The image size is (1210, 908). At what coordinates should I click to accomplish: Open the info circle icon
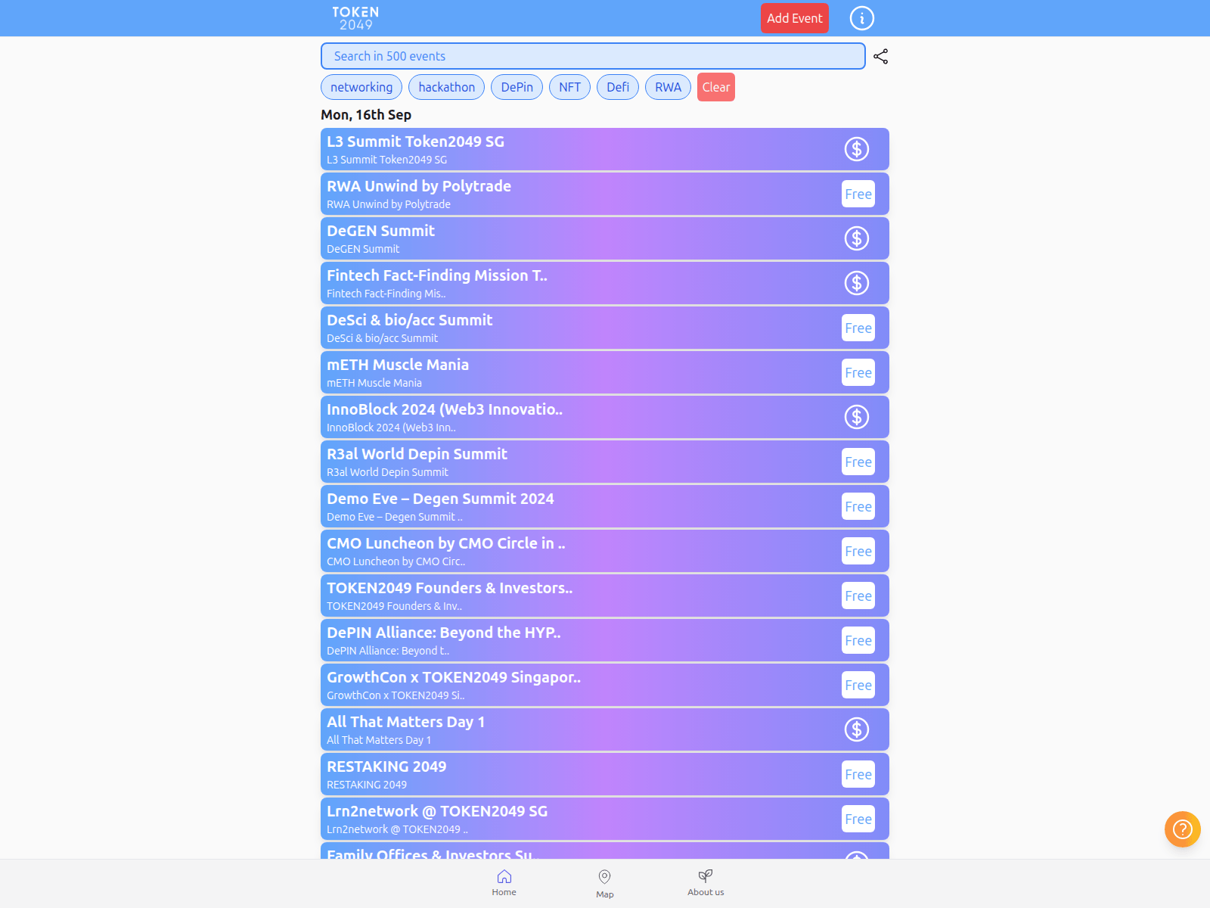(x=861, y=18)
